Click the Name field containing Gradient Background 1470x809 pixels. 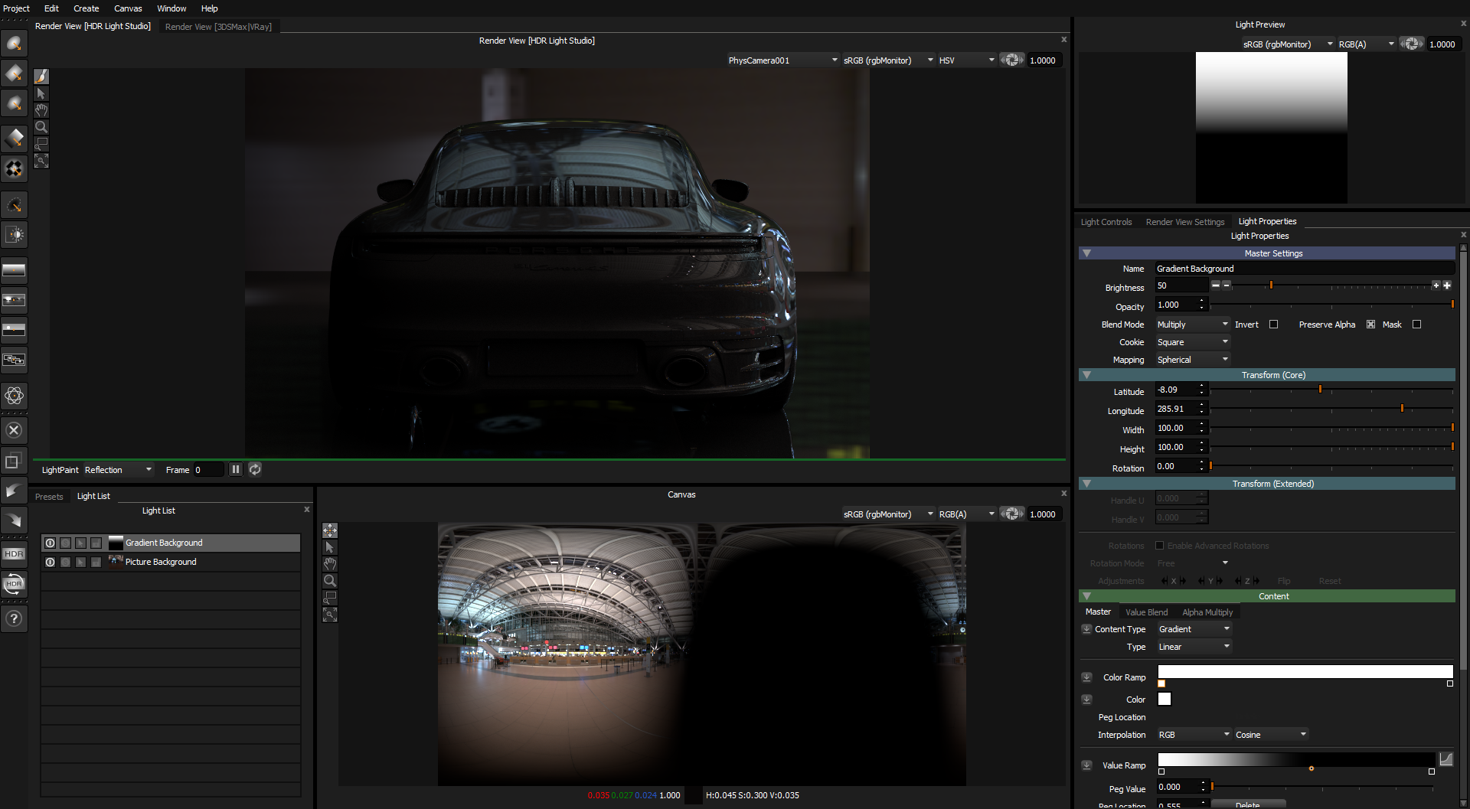coord(1305,269)
